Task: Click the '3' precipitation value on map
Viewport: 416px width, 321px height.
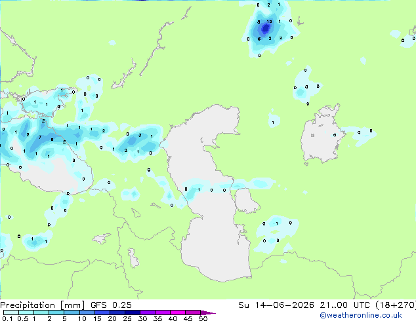Action: [140, 136]
